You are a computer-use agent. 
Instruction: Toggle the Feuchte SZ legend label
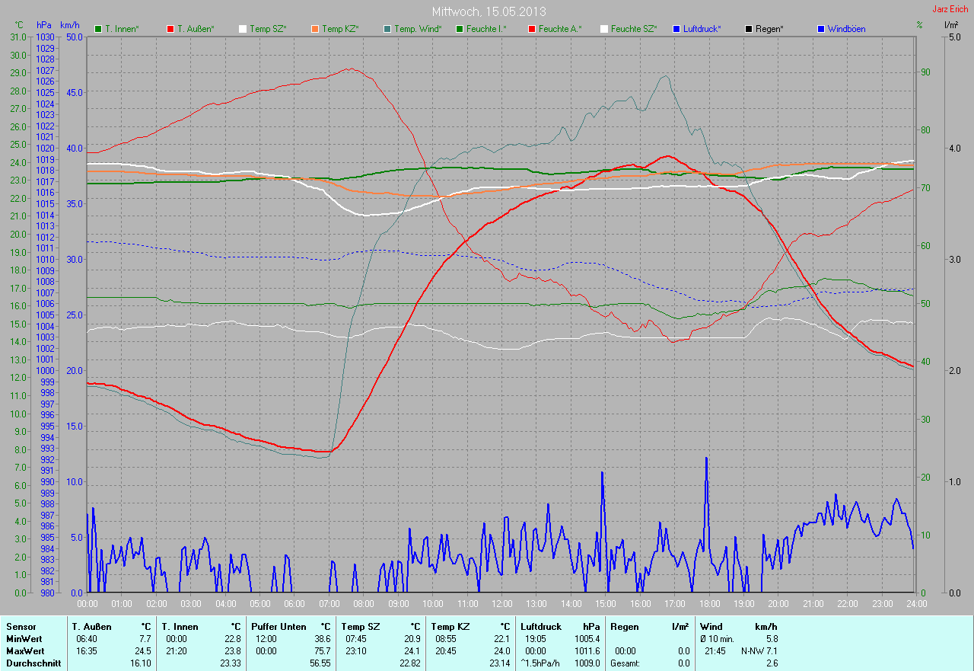[635, 29]
